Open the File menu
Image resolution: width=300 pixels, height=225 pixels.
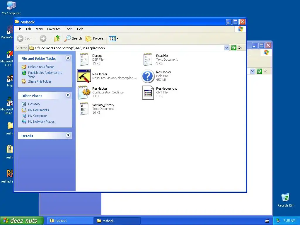(x=19, y=29)
